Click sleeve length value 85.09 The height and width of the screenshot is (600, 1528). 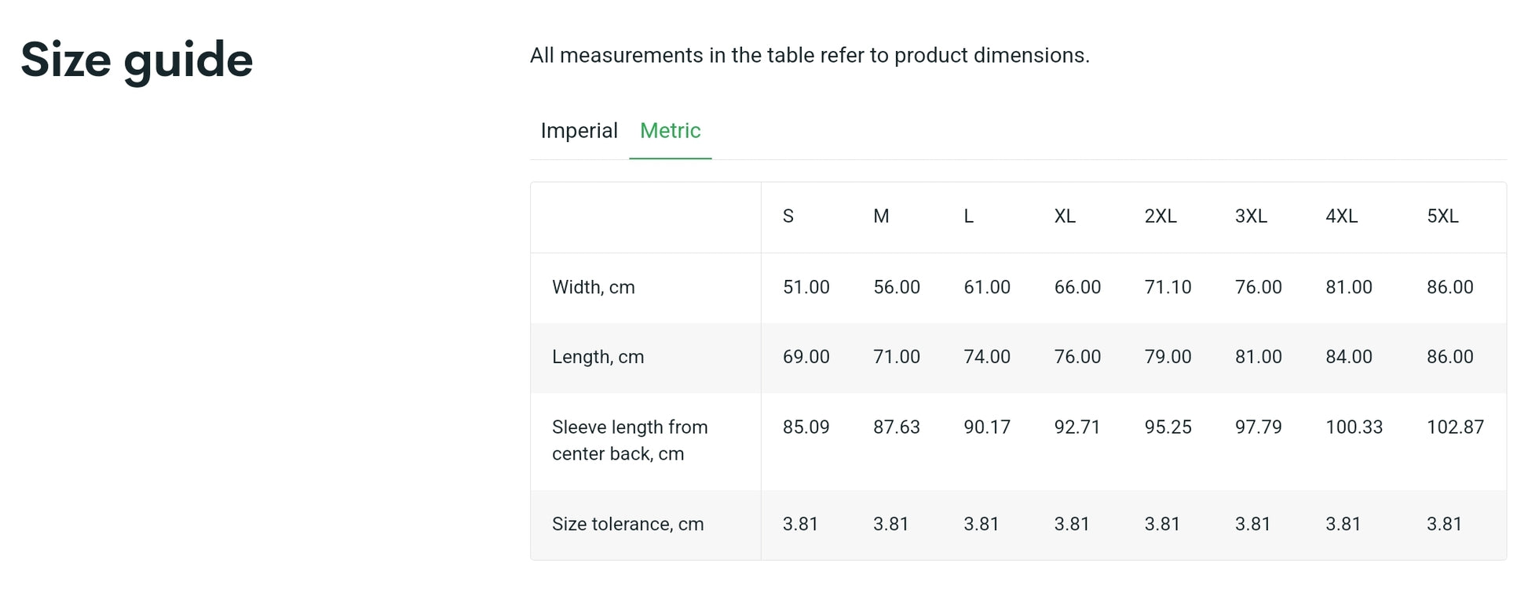click(806, 427)
